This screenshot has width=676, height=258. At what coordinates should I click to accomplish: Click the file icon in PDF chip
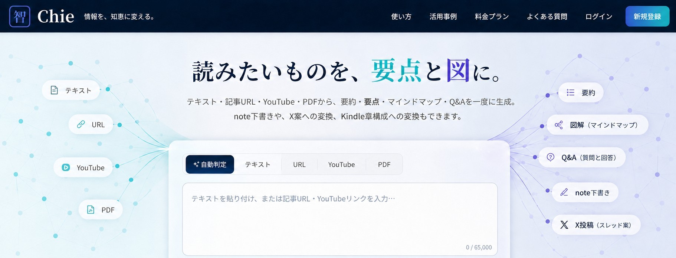91,209
